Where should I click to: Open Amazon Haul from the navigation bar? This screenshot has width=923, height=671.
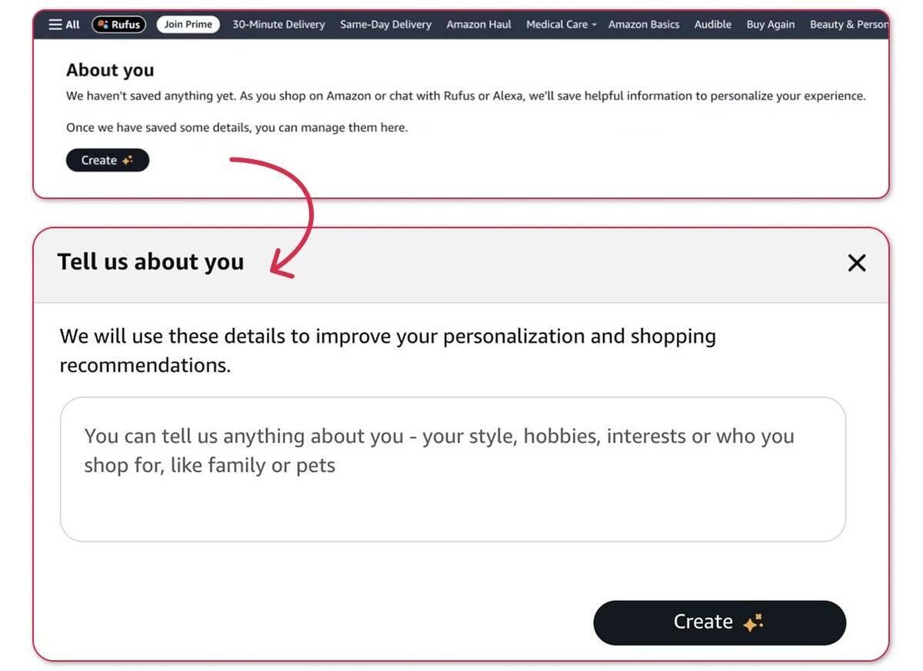tap(478, 24)
